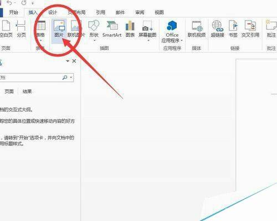Close the navigation pane
The image size is (277, 221).
point(74,61)
